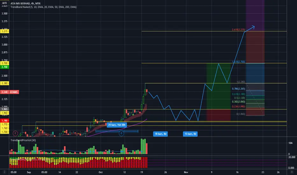Select the 0.786(2.265) Fibonacci level label
297x175 pixels.
(238, 89)
